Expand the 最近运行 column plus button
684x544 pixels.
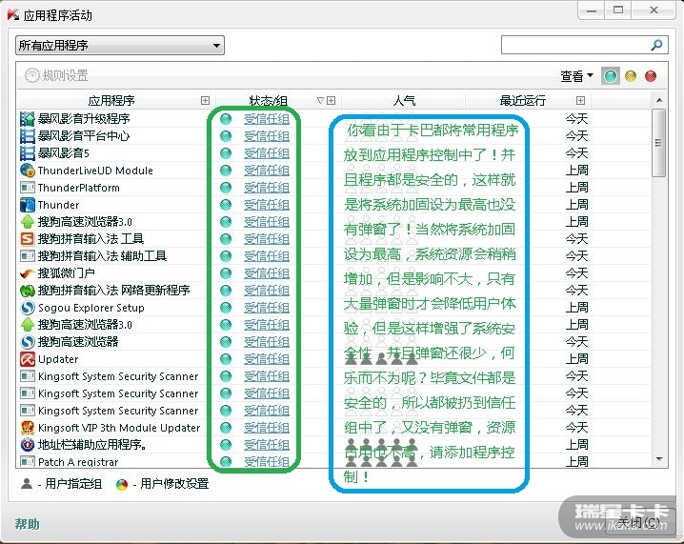[x=580, y=101]
